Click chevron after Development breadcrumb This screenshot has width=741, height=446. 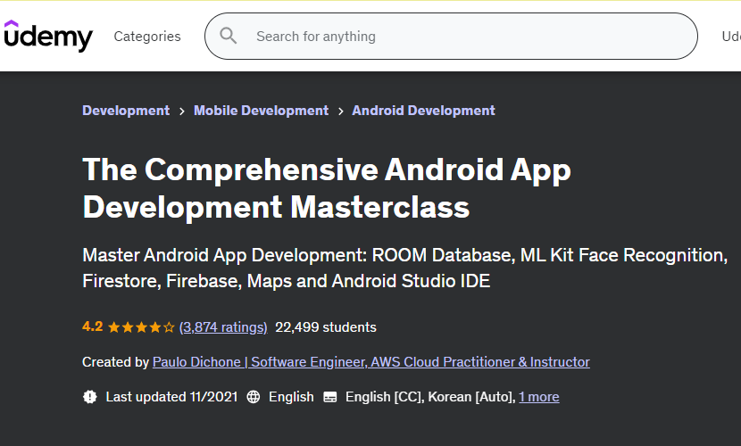182,111
